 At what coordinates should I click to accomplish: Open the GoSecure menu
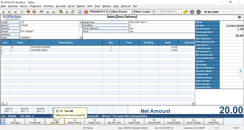tap(126, 6)
